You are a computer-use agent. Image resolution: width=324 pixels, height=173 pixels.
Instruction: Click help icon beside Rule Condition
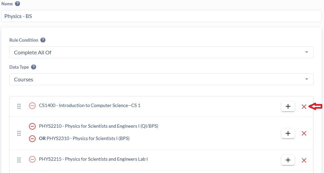point(43,40)
